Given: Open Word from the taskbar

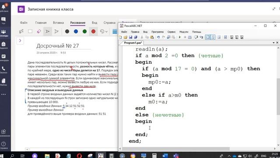Looking at the screenshot, I should [165, 156].
